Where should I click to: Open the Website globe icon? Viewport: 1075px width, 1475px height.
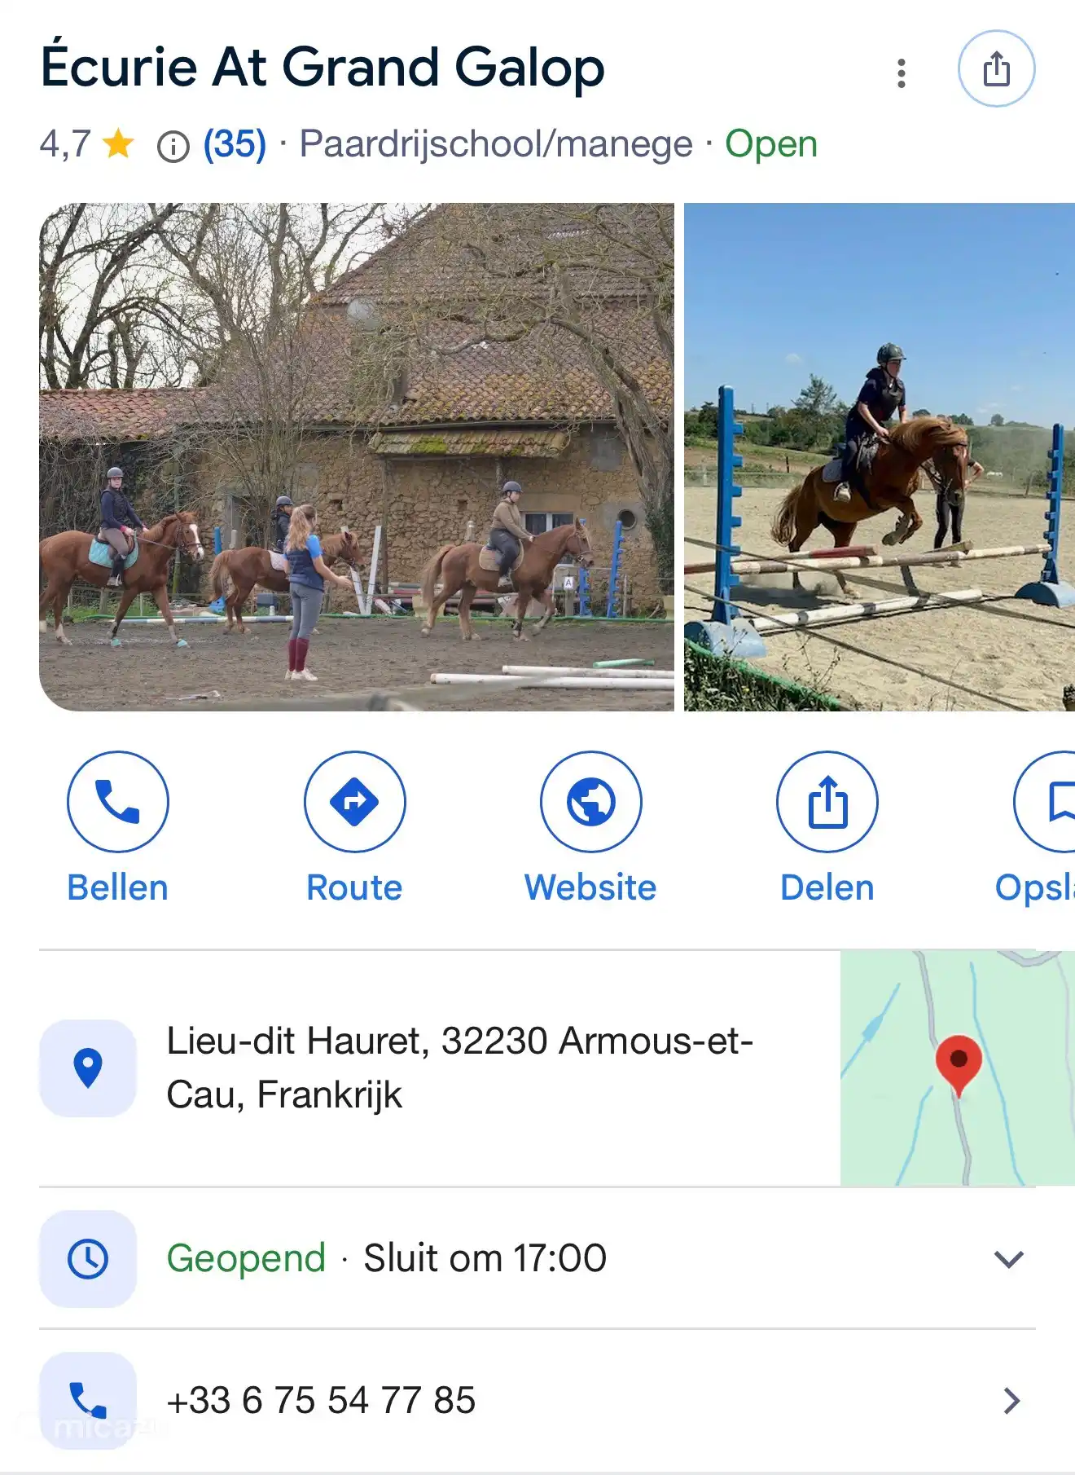[x=591, y=802]
